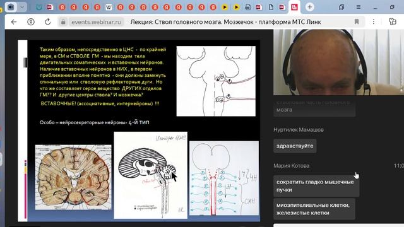
Task: Bookmark this page with the bookmark icon
Action: [357, 22]
